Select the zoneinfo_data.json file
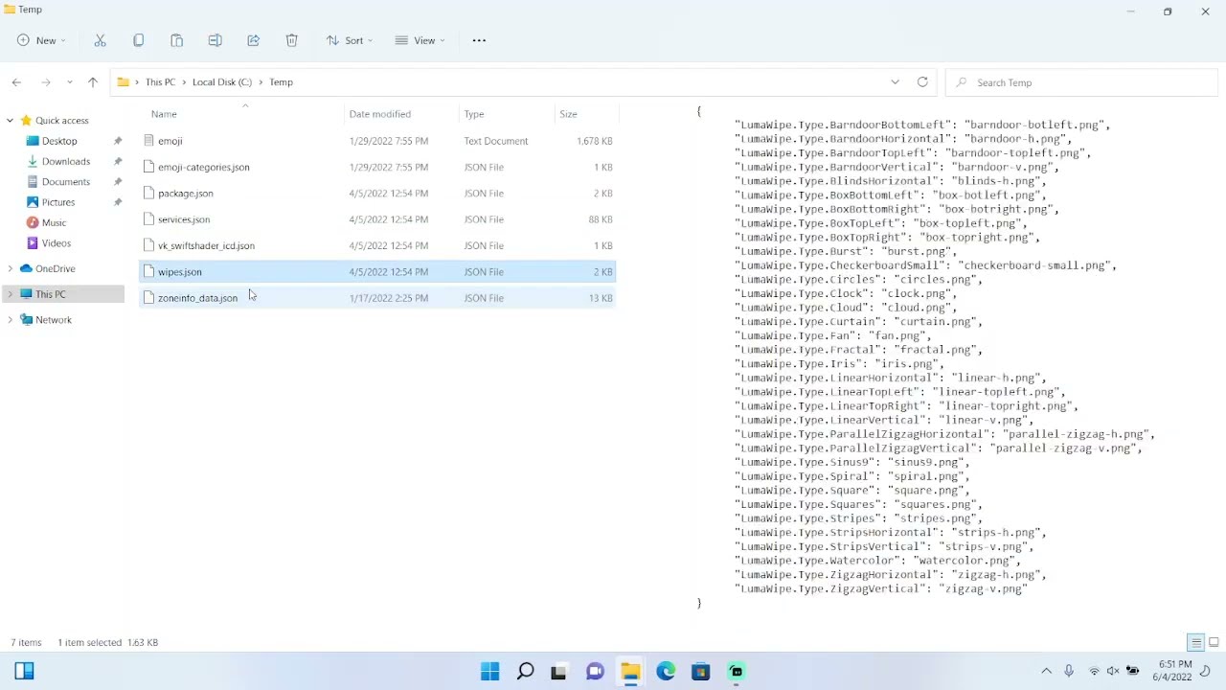 pyautogui.click(x=377, y=298)
